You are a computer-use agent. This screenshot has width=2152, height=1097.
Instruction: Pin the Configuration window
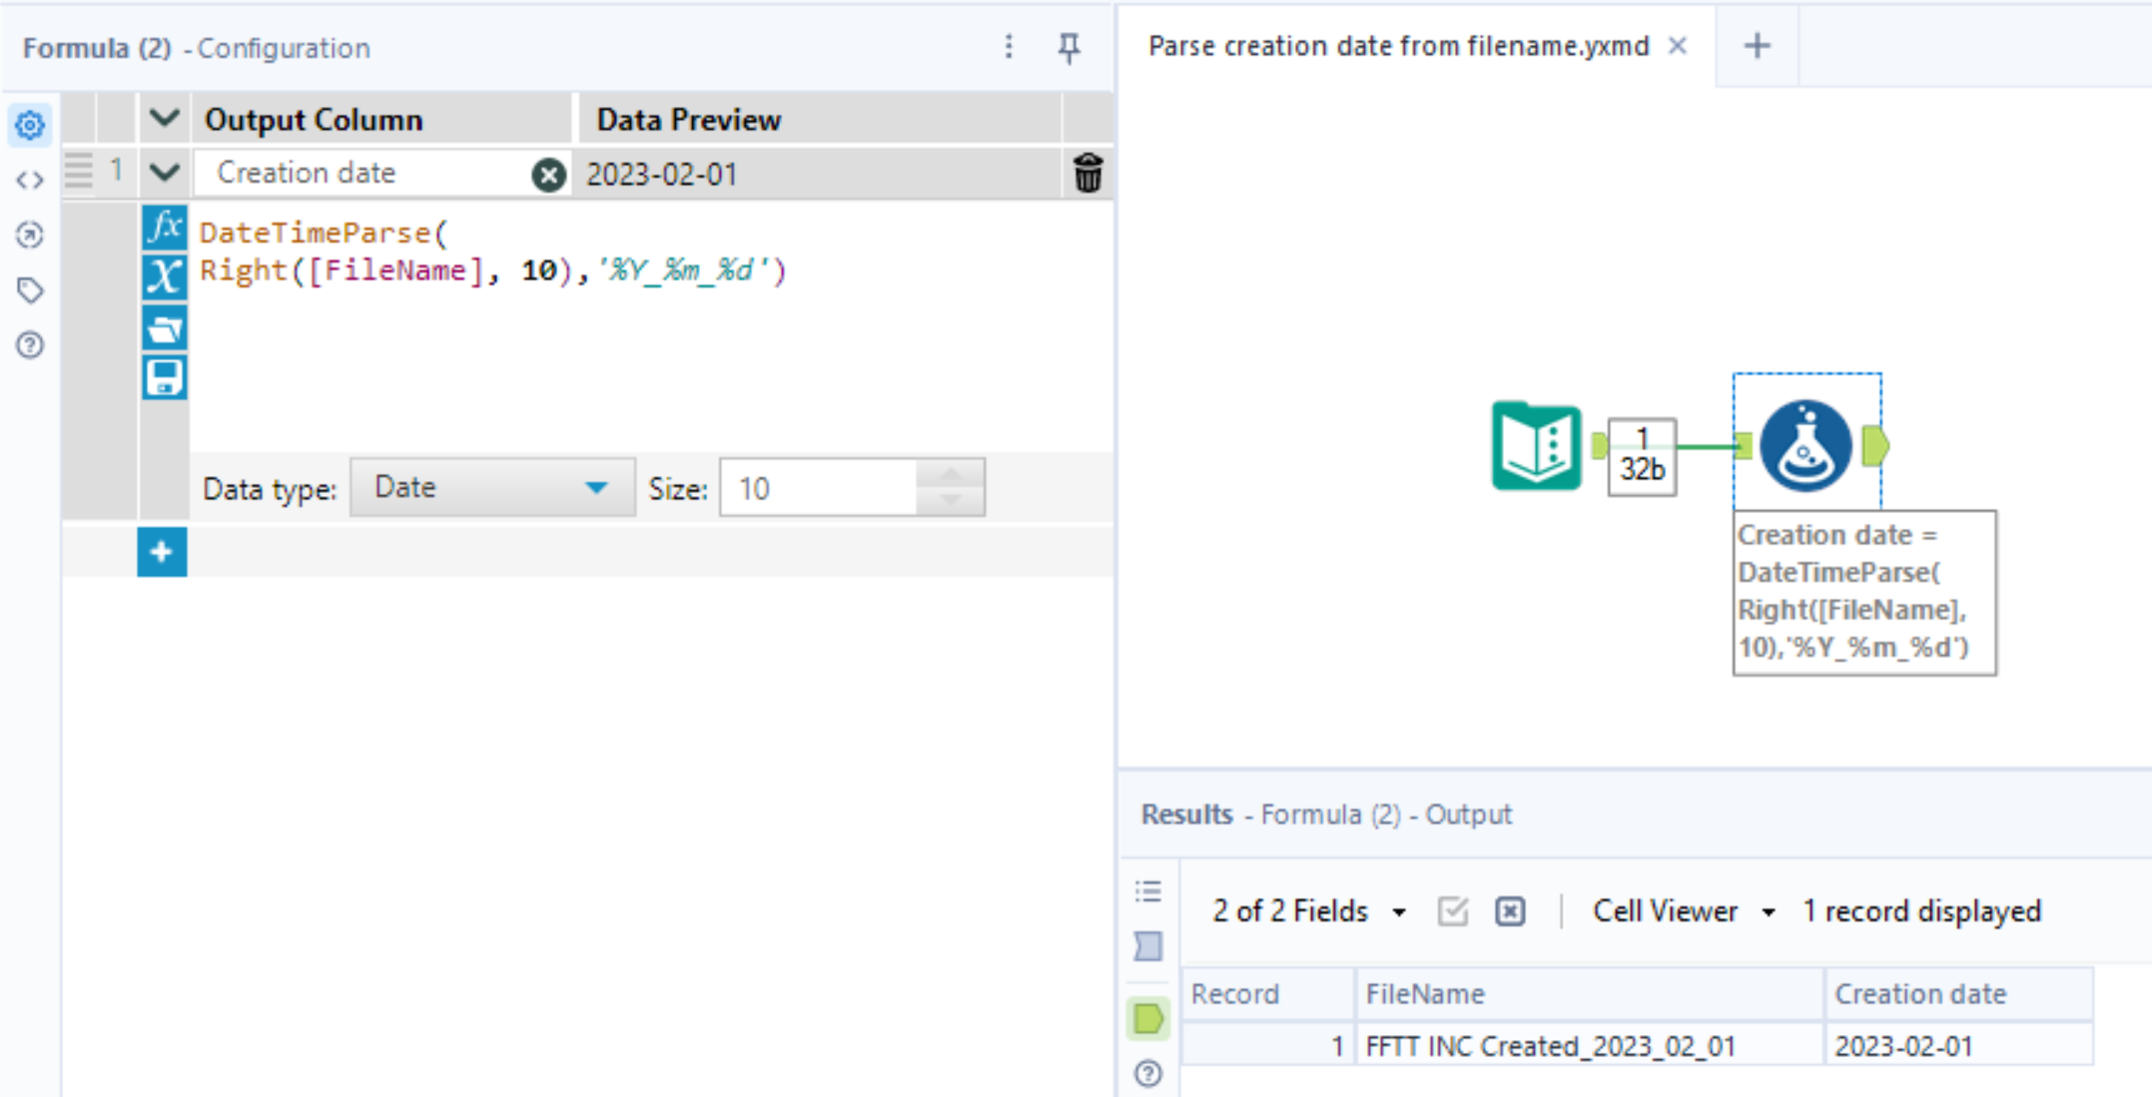[1069, 47]
